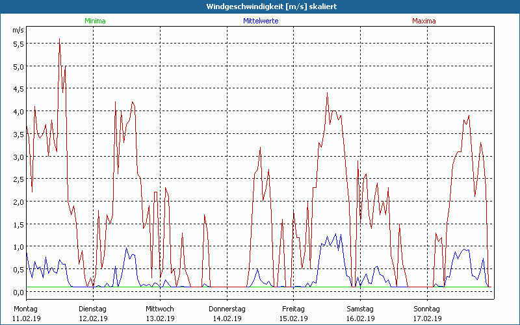
Task: Select the Sonntag day label
Action: [x=427, y=309]
